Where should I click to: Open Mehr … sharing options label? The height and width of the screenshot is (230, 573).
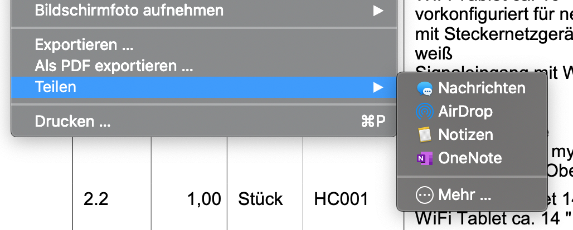pyautogui.click(x=464, y=195)
